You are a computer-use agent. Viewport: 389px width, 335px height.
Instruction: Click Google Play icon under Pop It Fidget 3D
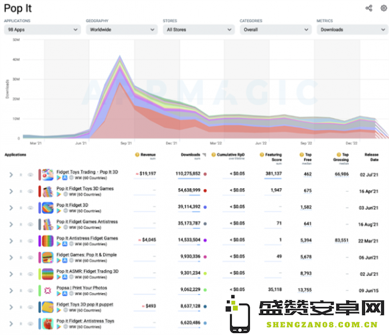click(59, 211)
